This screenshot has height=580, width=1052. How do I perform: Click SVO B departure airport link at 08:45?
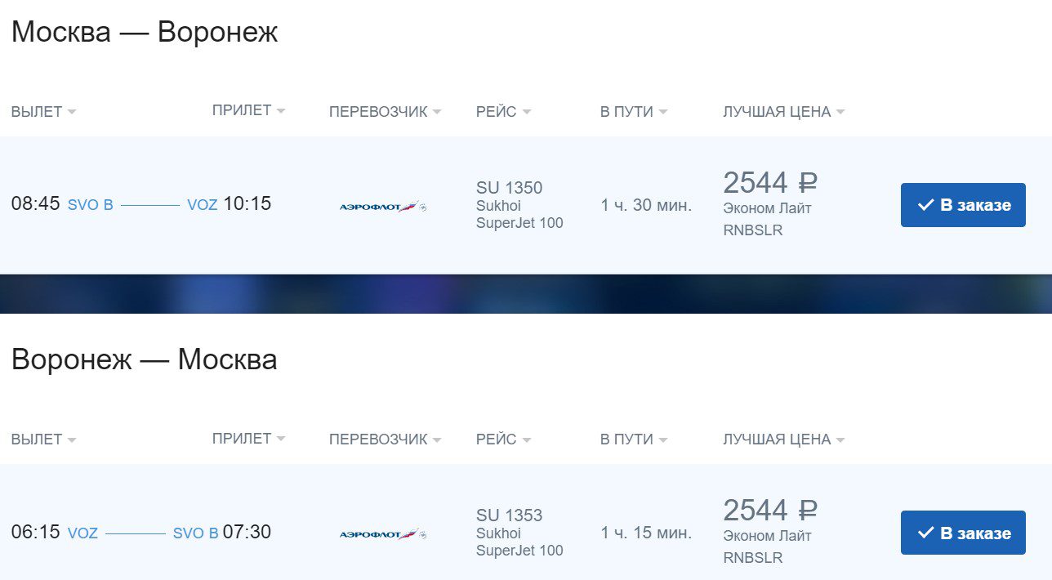(90, 205)
